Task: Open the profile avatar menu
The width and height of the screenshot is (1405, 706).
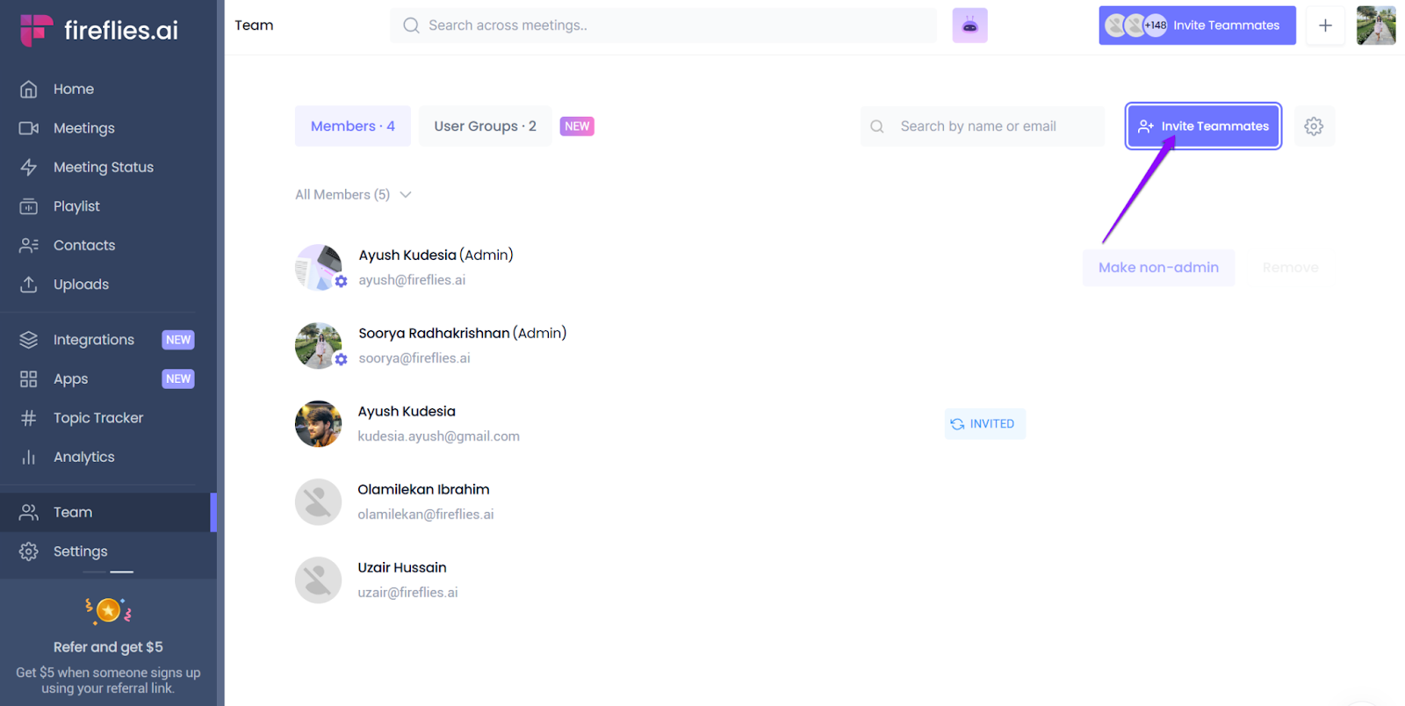Action: [x=1376, y=25]
